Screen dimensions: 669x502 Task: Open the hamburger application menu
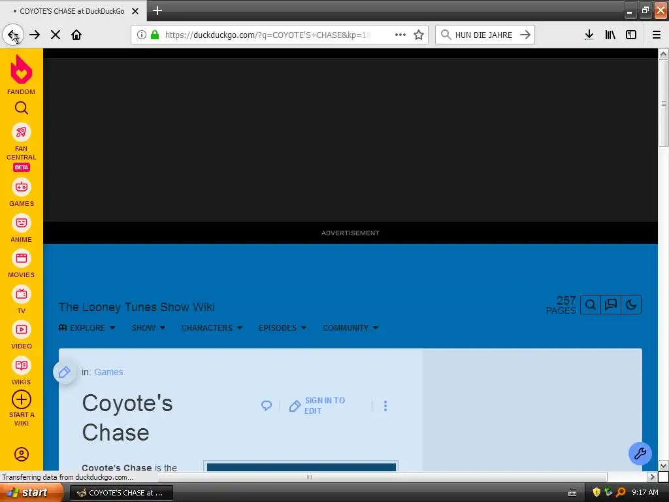coord(657,35)
